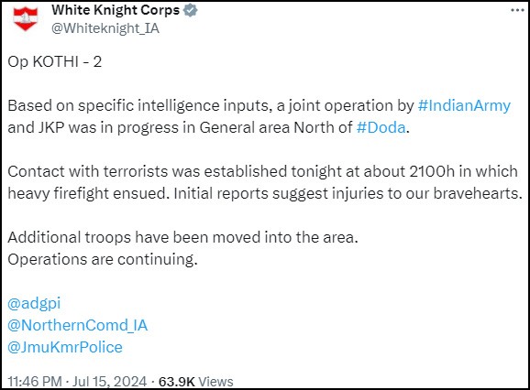This screenshot has width=530, height=390.
Task: Click the "heavy firefight ensued" line
Action: click(x=265, y=193)
